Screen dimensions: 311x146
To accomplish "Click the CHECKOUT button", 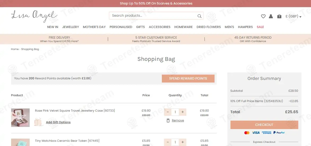I will coord(264,125).
